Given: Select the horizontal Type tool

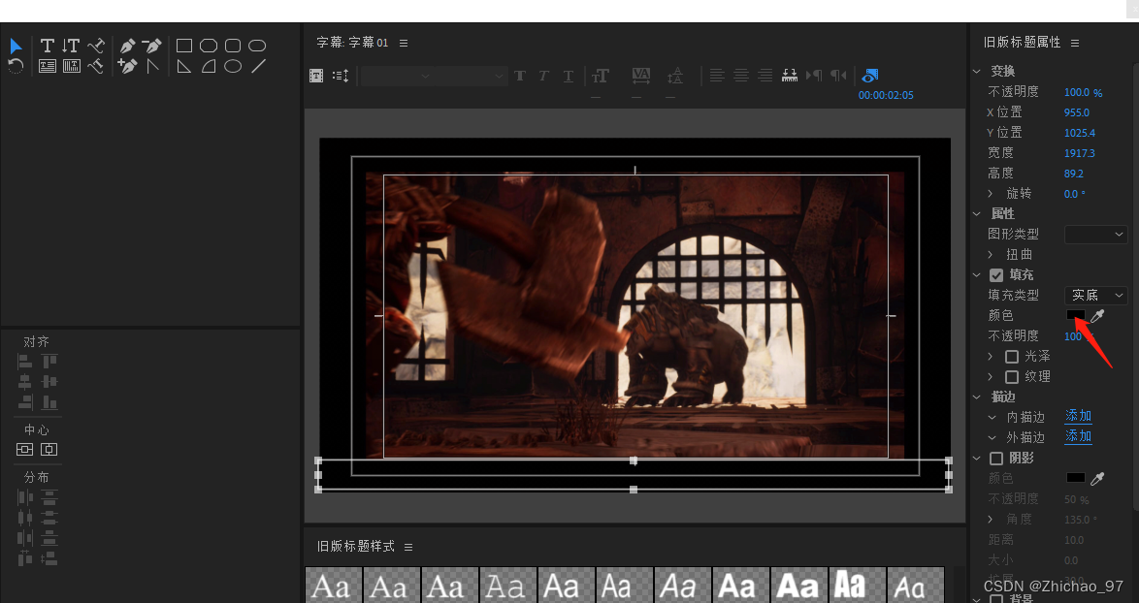Looking at the screenshot, I should coord(48,46).
